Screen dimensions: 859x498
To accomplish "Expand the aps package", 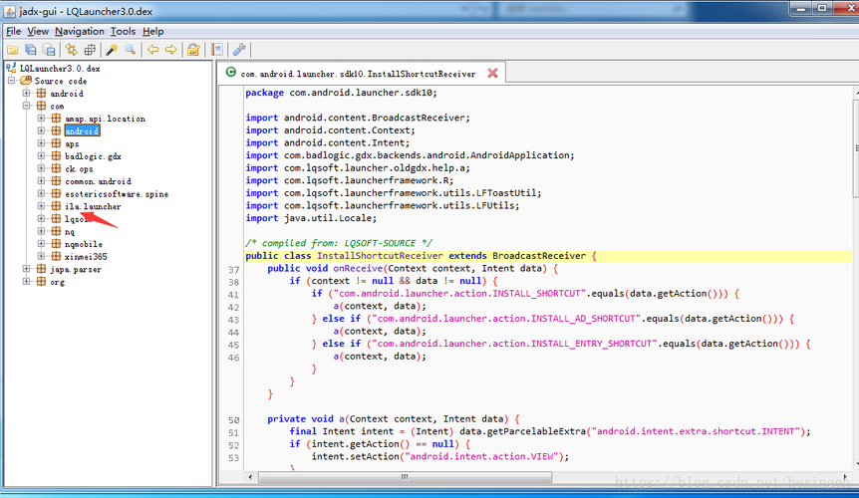I will [x=41, y=143].
